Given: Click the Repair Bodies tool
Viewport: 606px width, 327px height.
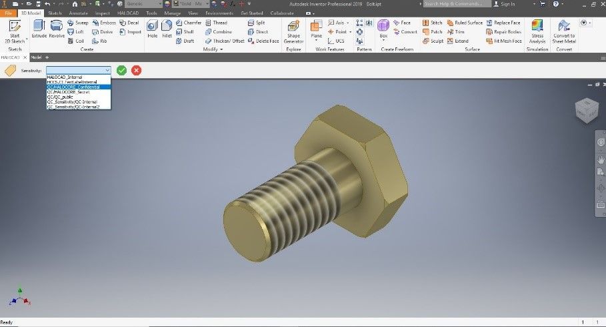Looking at the screenshot, I should click(503, 32).
